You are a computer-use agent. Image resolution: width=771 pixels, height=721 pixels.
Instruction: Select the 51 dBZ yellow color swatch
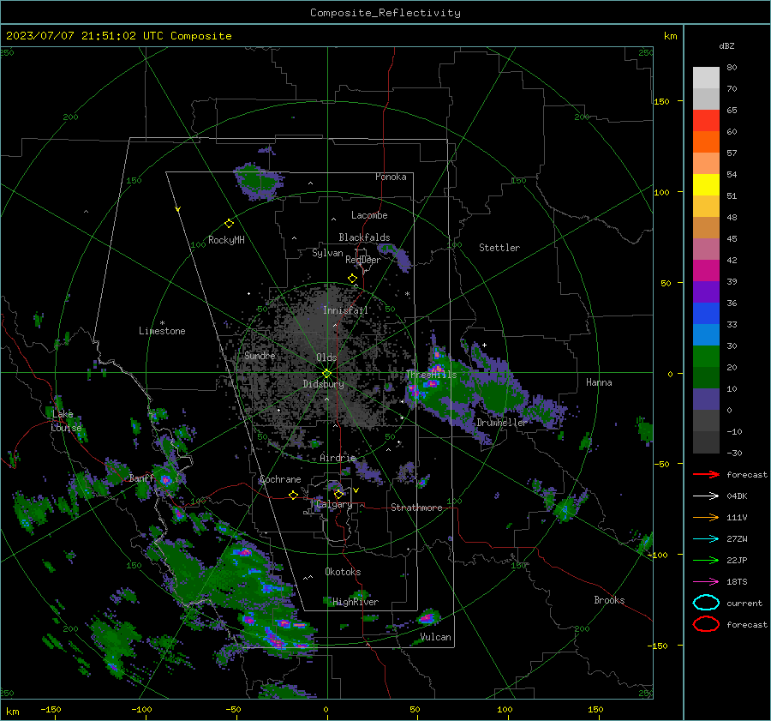tap(706, 184)
